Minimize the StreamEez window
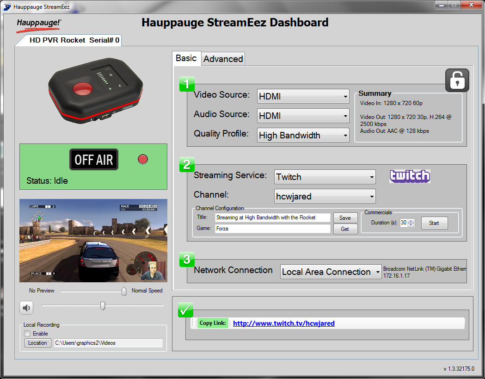Image resolution: width=485 pixels, height=379 pixels. click(442, 5)
